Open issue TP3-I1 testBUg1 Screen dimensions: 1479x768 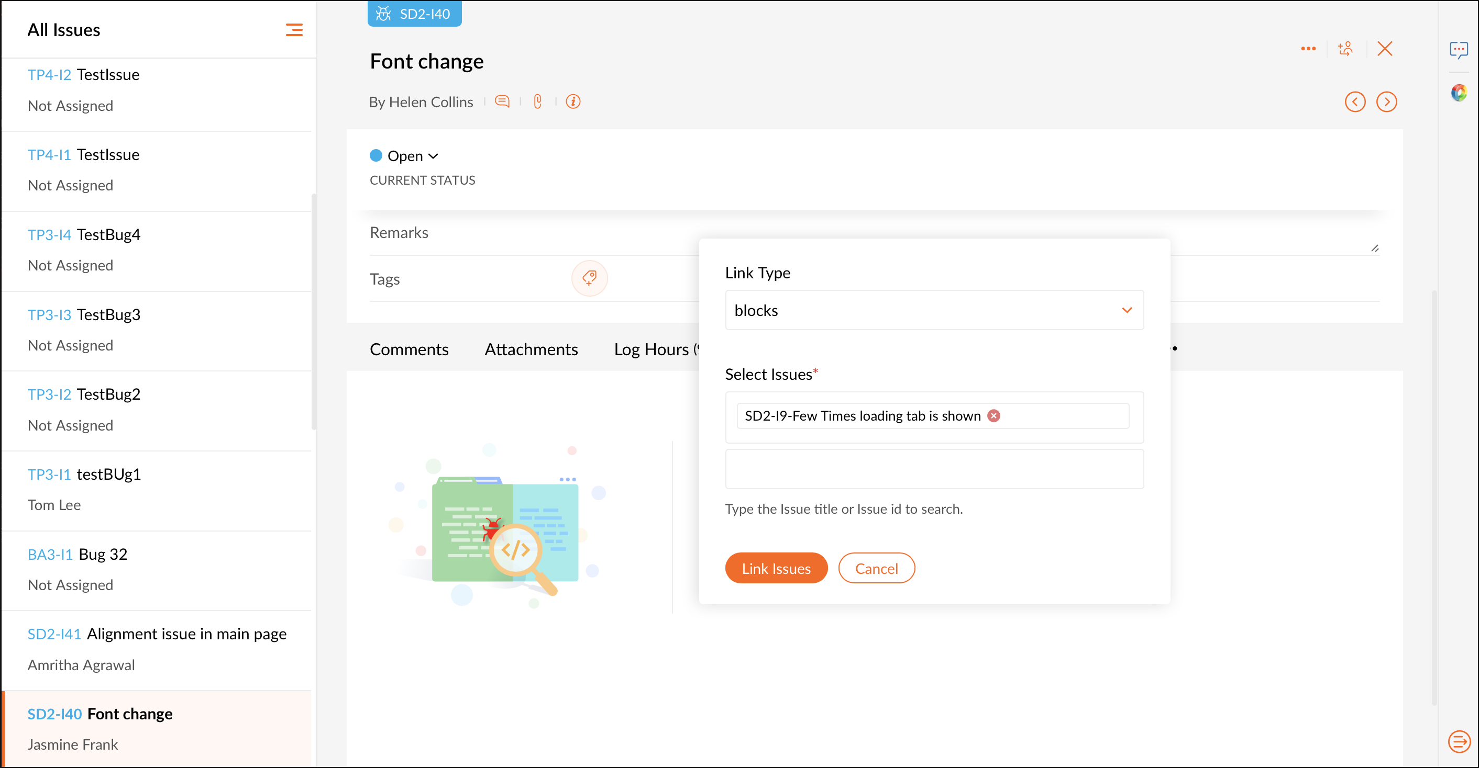click(156, 490)
